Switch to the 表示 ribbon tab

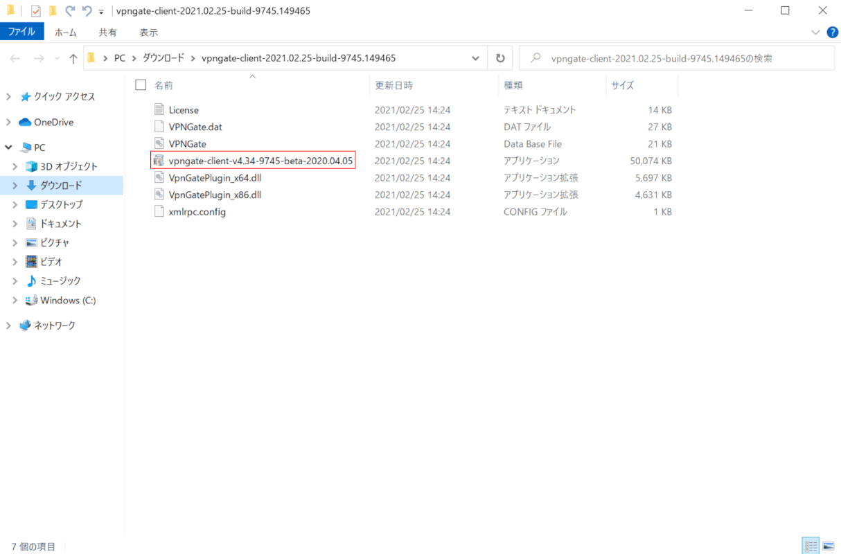148,32
